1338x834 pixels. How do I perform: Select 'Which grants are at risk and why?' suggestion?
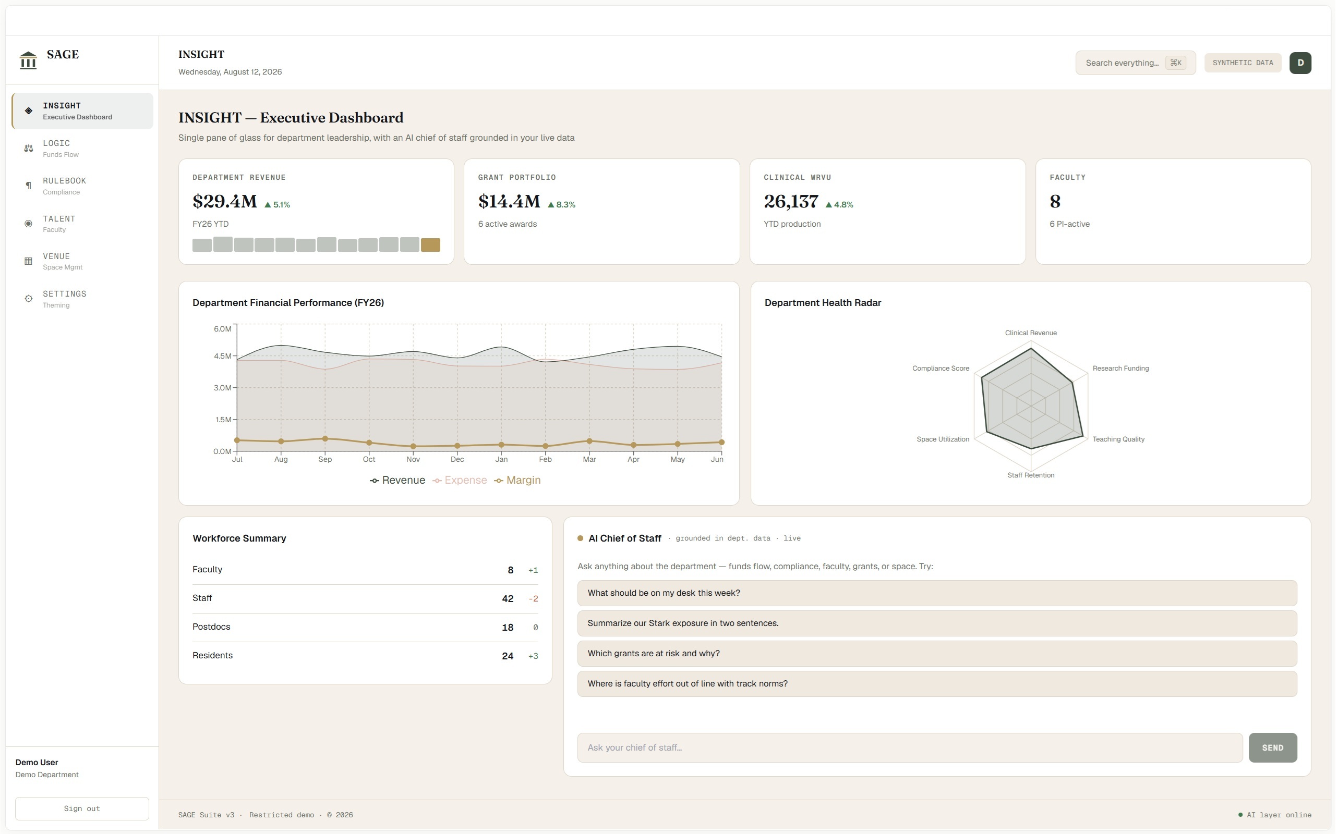coord(938,654)
